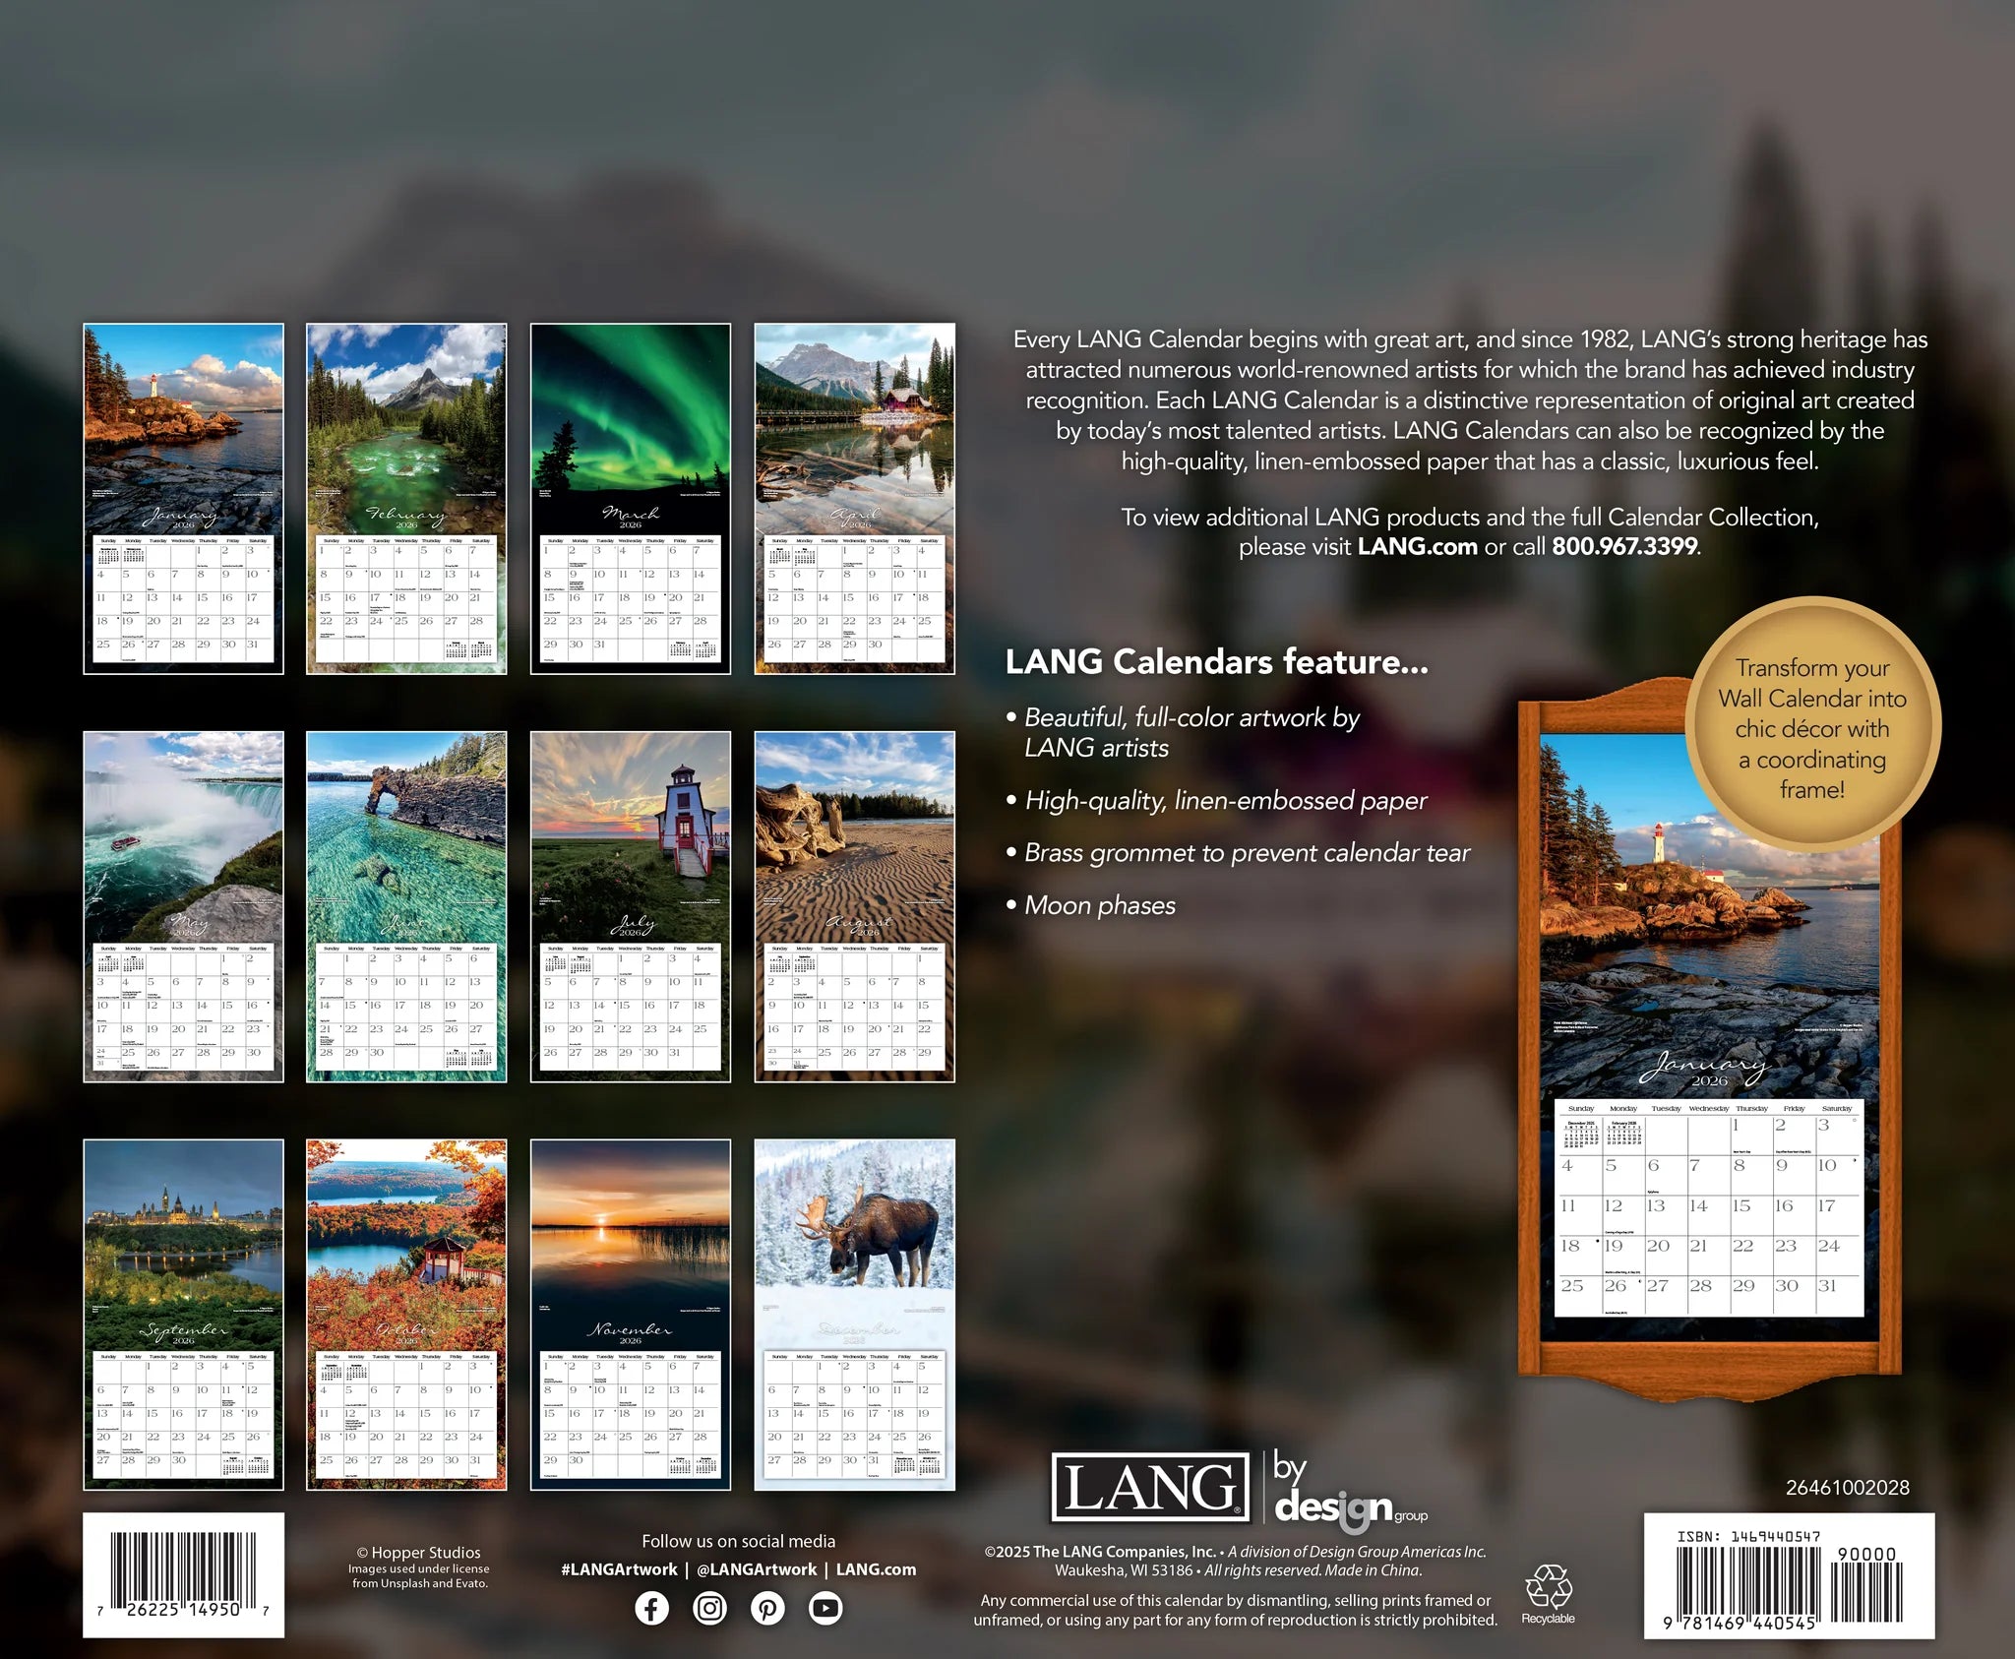Click the 800.967.3399 phone number
Image resolution: width=2015 pixels, height=1659 pixels.
(1624, 546)
